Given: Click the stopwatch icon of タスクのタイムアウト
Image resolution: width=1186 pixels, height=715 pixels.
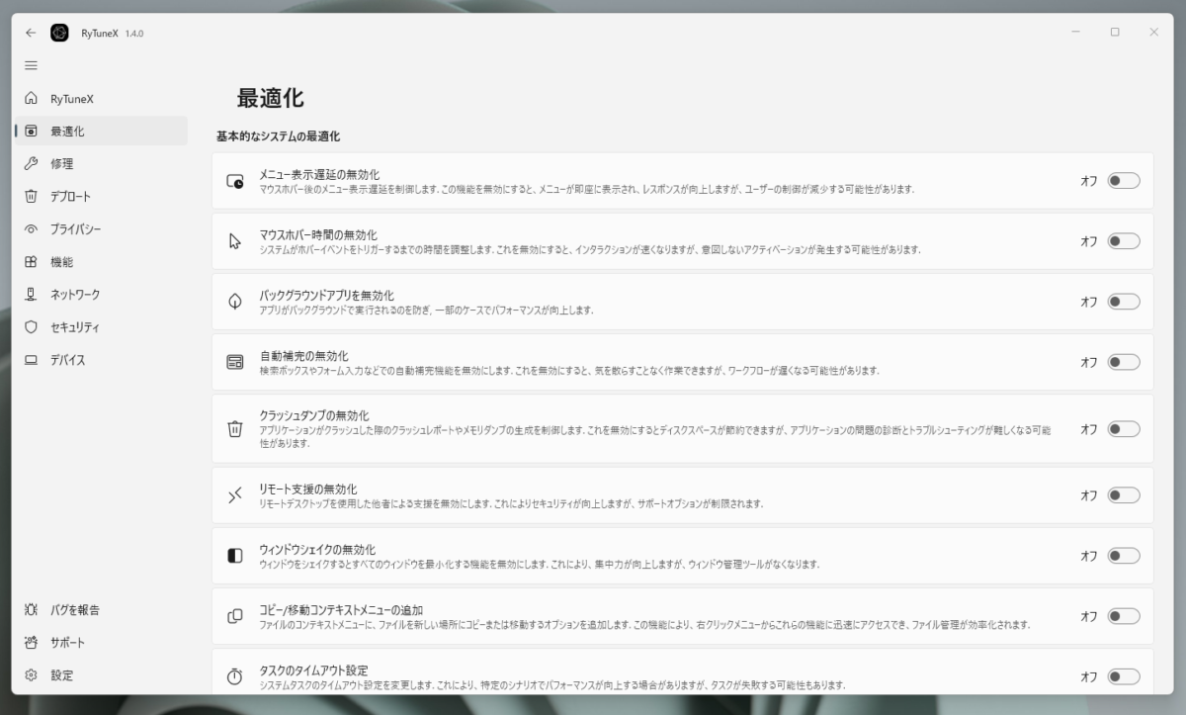Looking at the screenshot, I should point(235,676).
